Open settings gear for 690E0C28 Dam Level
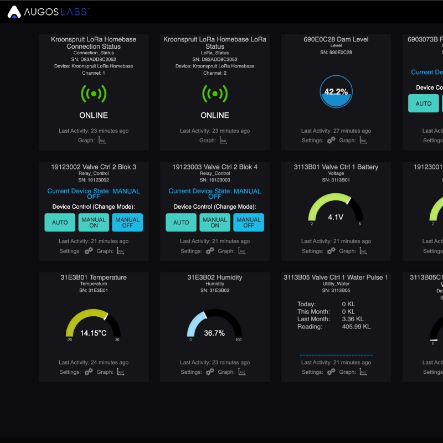 (331, 141)
